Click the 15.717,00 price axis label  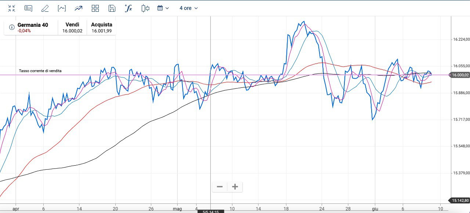461,120
